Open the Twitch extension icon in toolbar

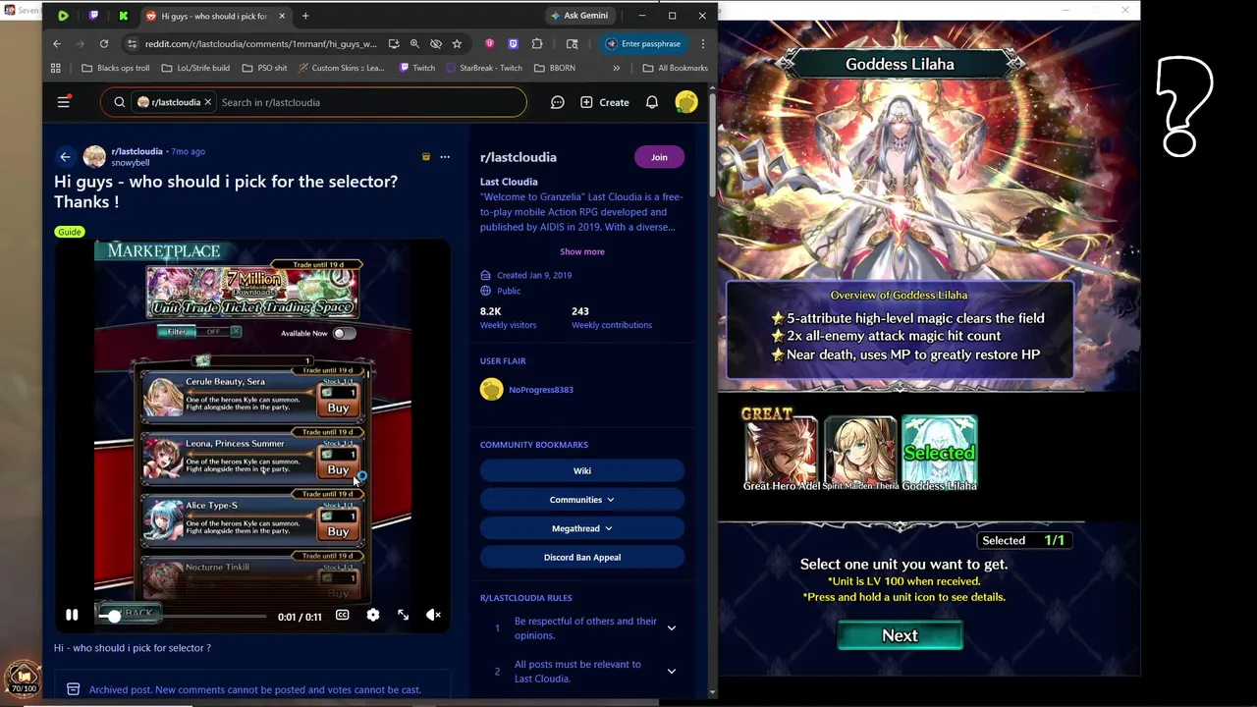(x=513, y=43)
